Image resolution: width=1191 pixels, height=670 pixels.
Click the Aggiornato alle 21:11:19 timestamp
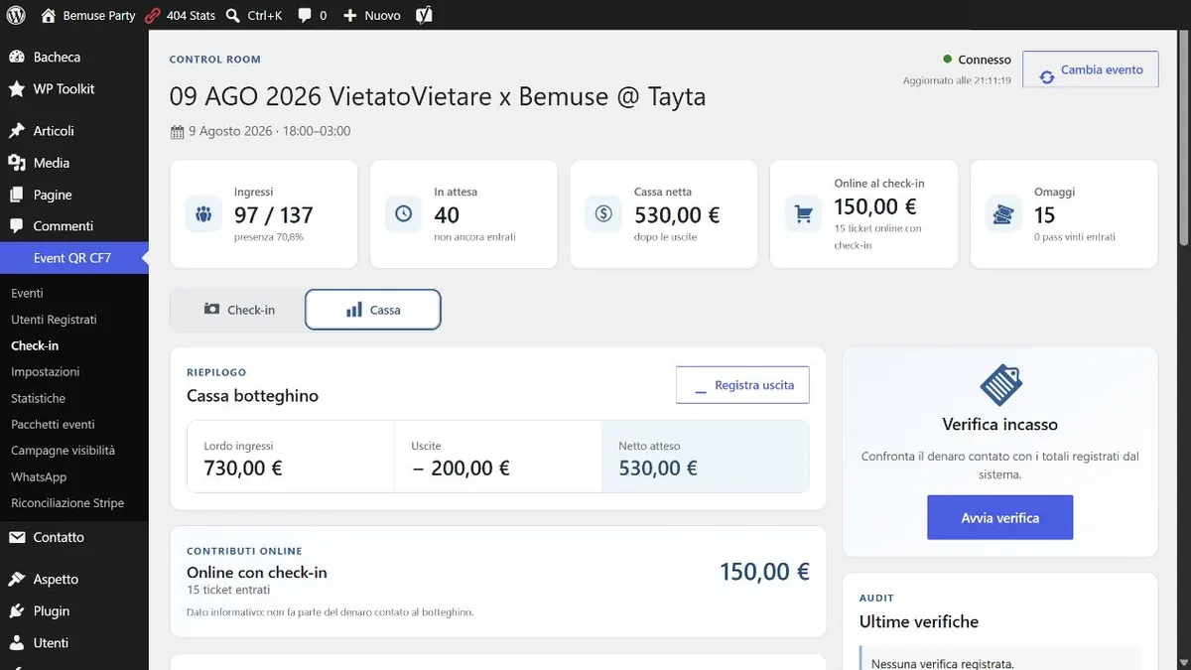click(957, 80)
